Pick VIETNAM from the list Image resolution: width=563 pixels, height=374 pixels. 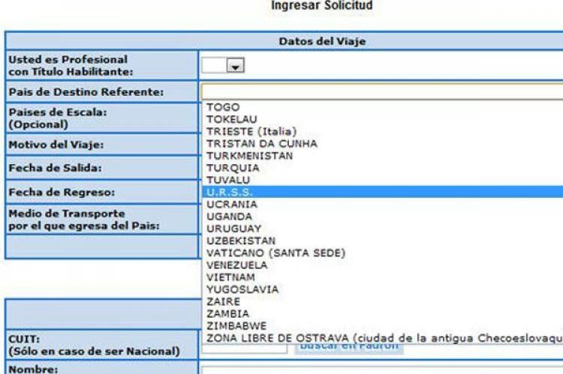coord(383,277)
